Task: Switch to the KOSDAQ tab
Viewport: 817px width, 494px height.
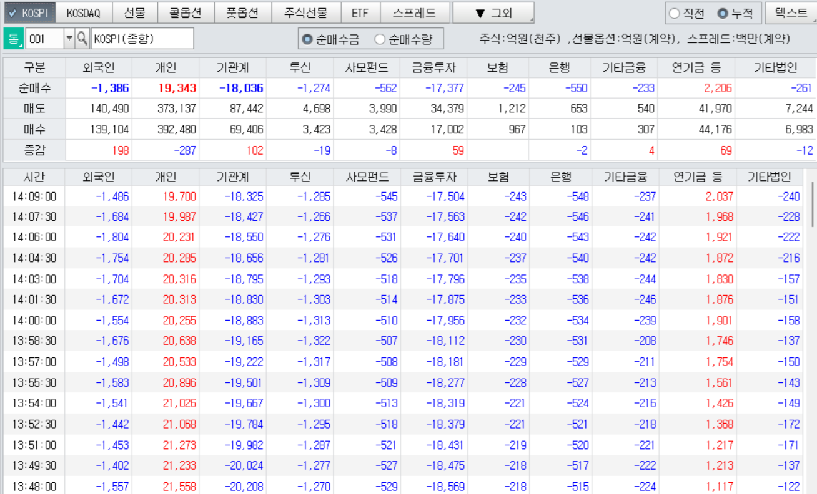Action: point(83,12)
